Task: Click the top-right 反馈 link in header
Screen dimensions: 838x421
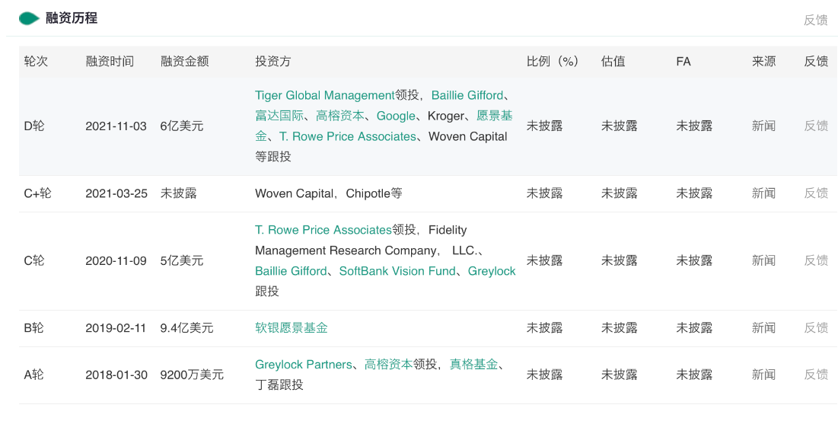Action: pyautogui.click(x=815, y=20)
